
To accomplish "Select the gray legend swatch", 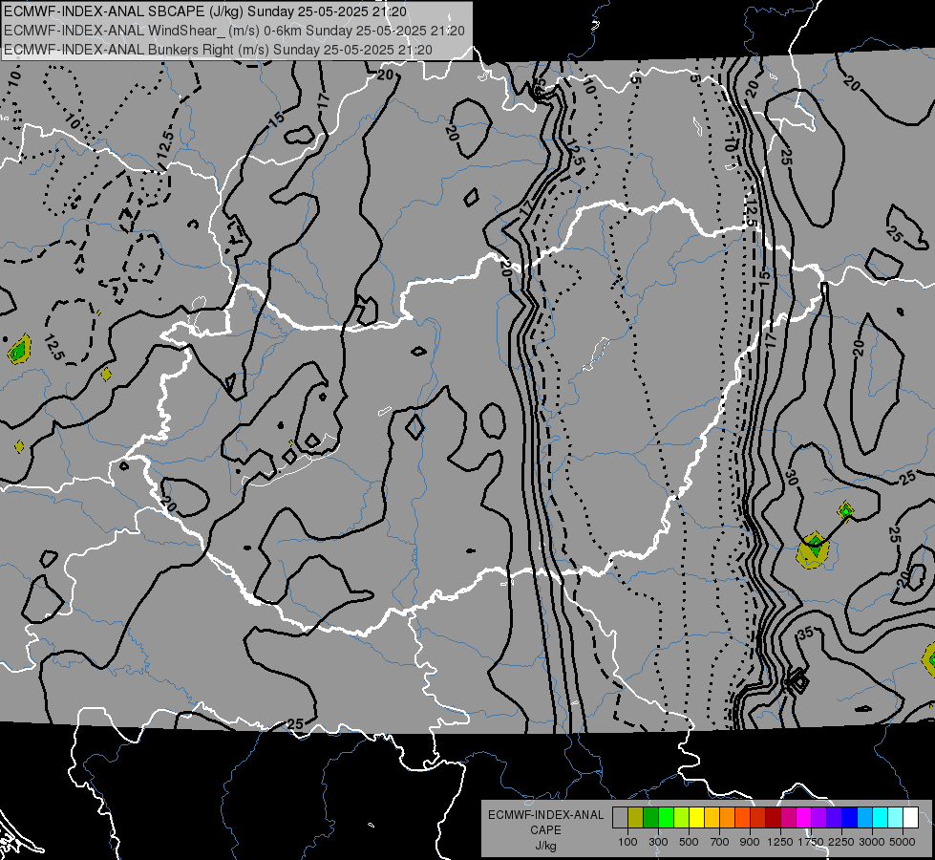I will [620, 817].
